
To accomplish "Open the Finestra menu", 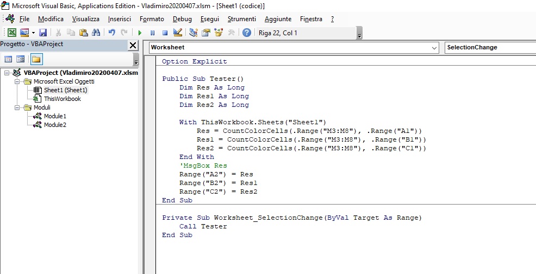I will 311,19.
